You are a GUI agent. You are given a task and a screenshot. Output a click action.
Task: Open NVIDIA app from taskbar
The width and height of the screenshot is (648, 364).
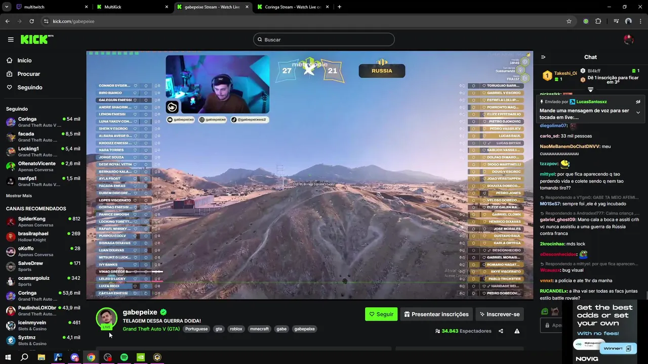point(141,357)
